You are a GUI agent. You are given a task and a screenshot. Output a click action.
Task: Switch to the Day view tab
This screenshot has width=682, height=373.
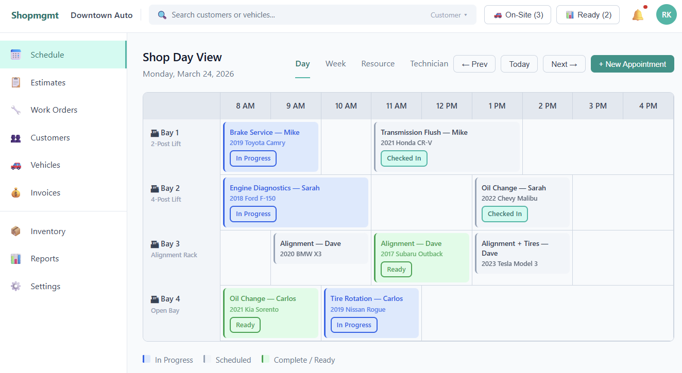tap(303, 64)
